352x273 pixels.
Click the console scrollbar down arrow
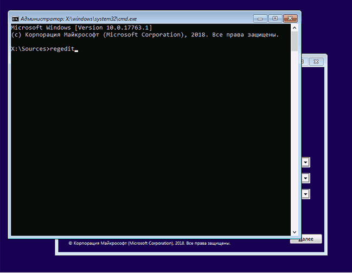click(295, 232)
